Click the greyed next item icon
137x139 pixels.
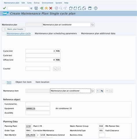pos(111,91)
